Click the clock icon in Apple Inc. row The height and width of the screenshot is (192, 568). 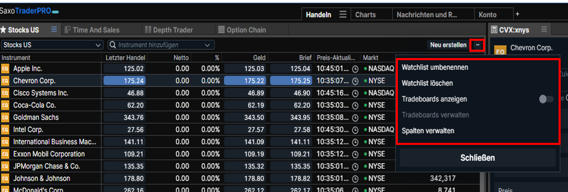355,69
